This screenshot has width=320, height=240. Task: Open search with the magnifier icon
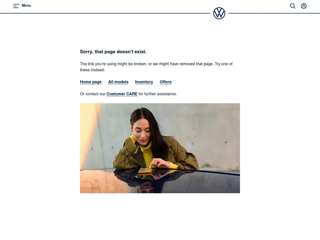coord(293,6)
